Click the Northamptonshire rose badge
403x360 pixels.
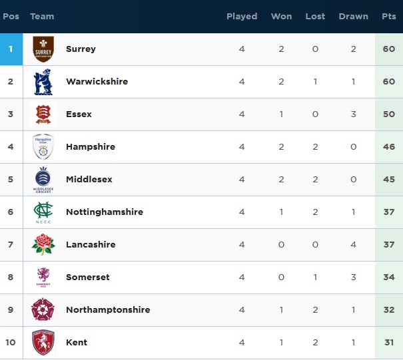(43, 309)
